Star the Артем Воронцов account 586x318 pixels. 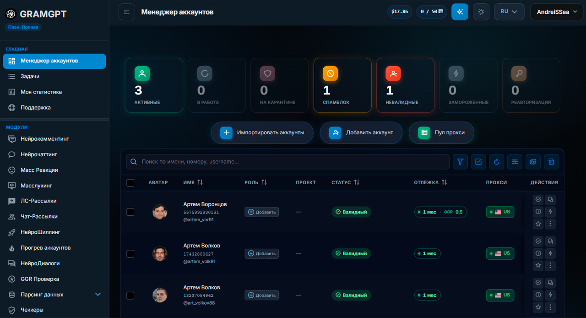(538, 224)
